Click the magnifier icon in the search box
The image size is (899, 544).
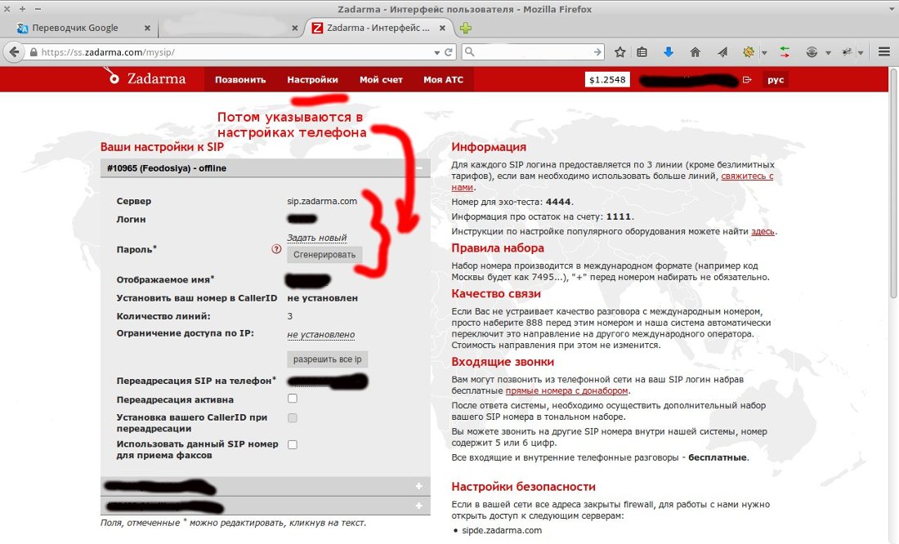[470, 52]
